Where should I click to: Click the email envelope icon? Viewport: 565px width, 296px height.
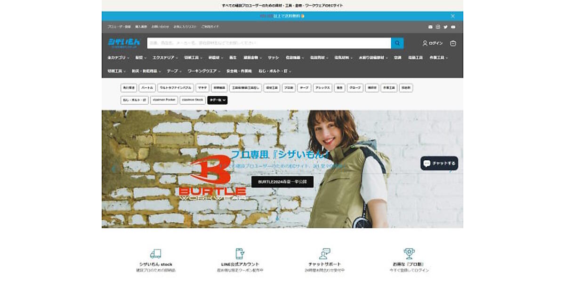tap(430, 27)
